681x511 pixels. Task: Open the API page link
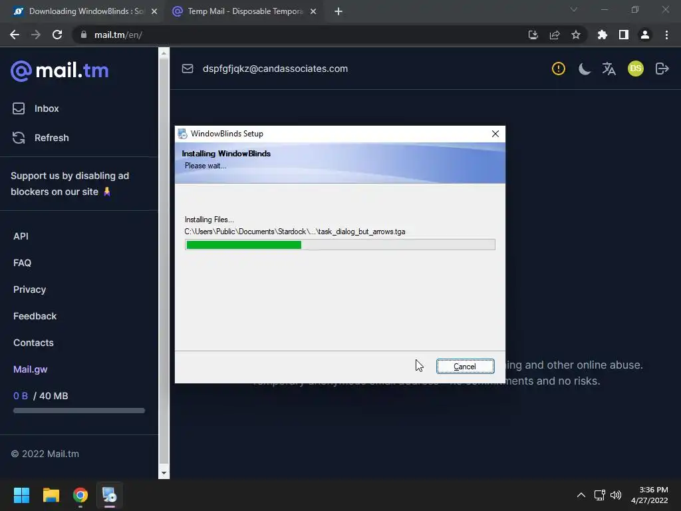point(21,236)
